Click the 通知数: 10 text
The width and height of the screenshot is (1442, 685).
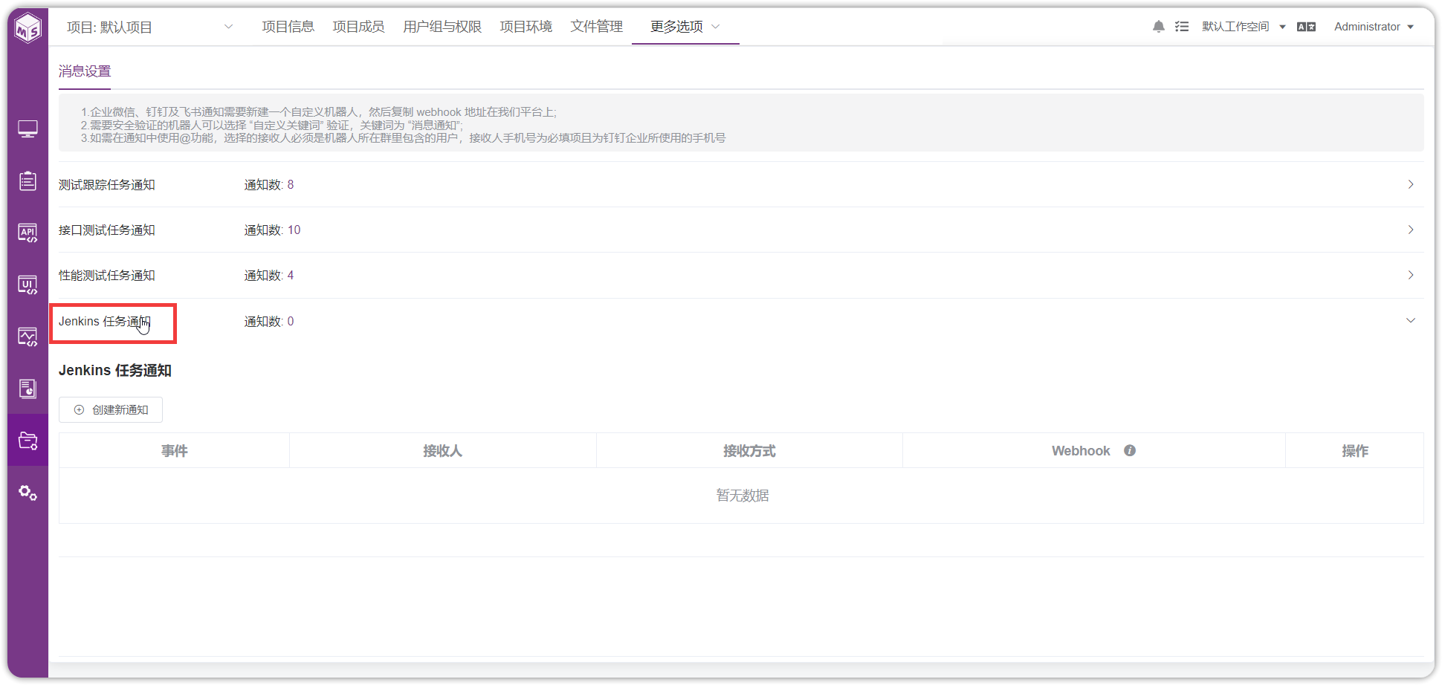[272, 230]
